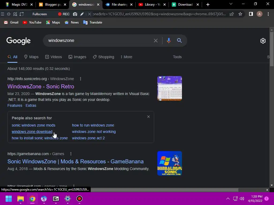
Task: Open WindowsZone - Sonic Retro result
Action: (41, 86)
